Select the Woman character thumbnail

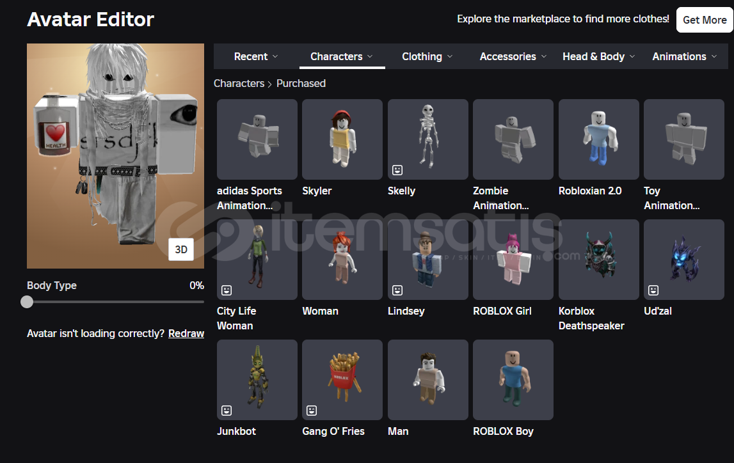[x=342, y=260]
